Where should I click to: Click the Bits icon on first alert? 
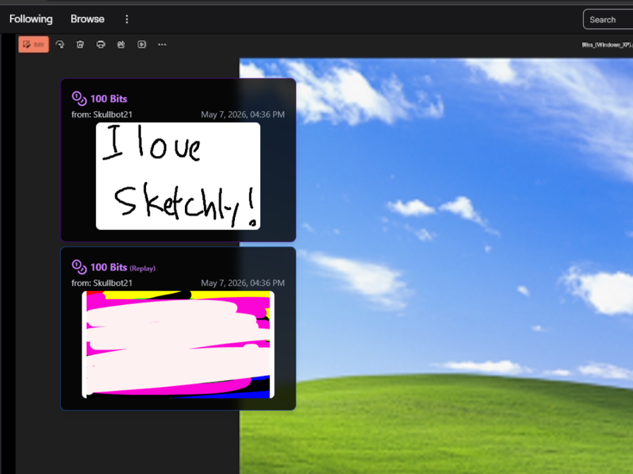click(x=79, y=98)
